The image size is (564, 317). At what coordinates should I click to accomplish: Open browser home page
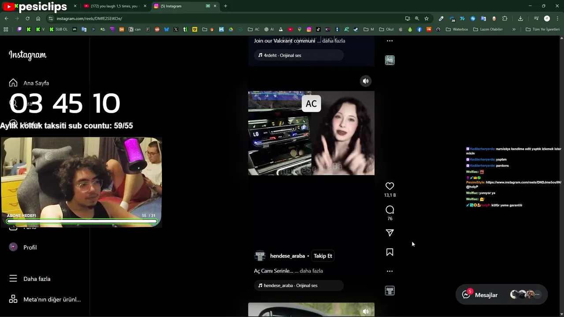tap(38, 18)
